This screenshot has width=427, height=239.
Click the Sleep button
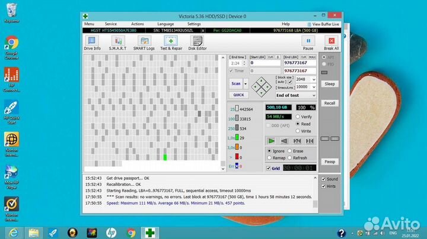[329, 84]
